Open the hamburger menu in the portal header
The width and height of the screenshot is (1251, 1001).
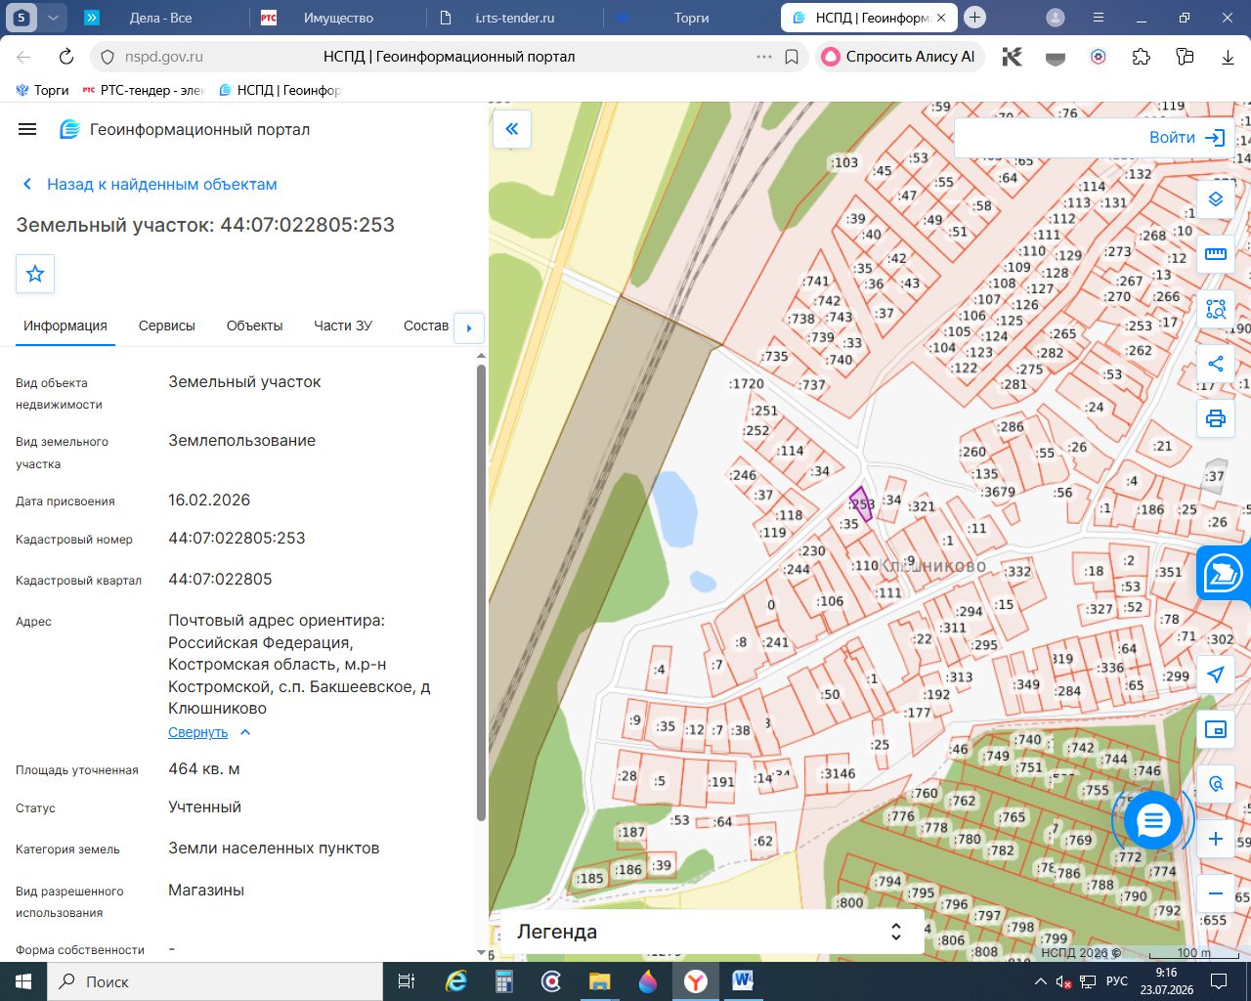[x=27, y=129]
